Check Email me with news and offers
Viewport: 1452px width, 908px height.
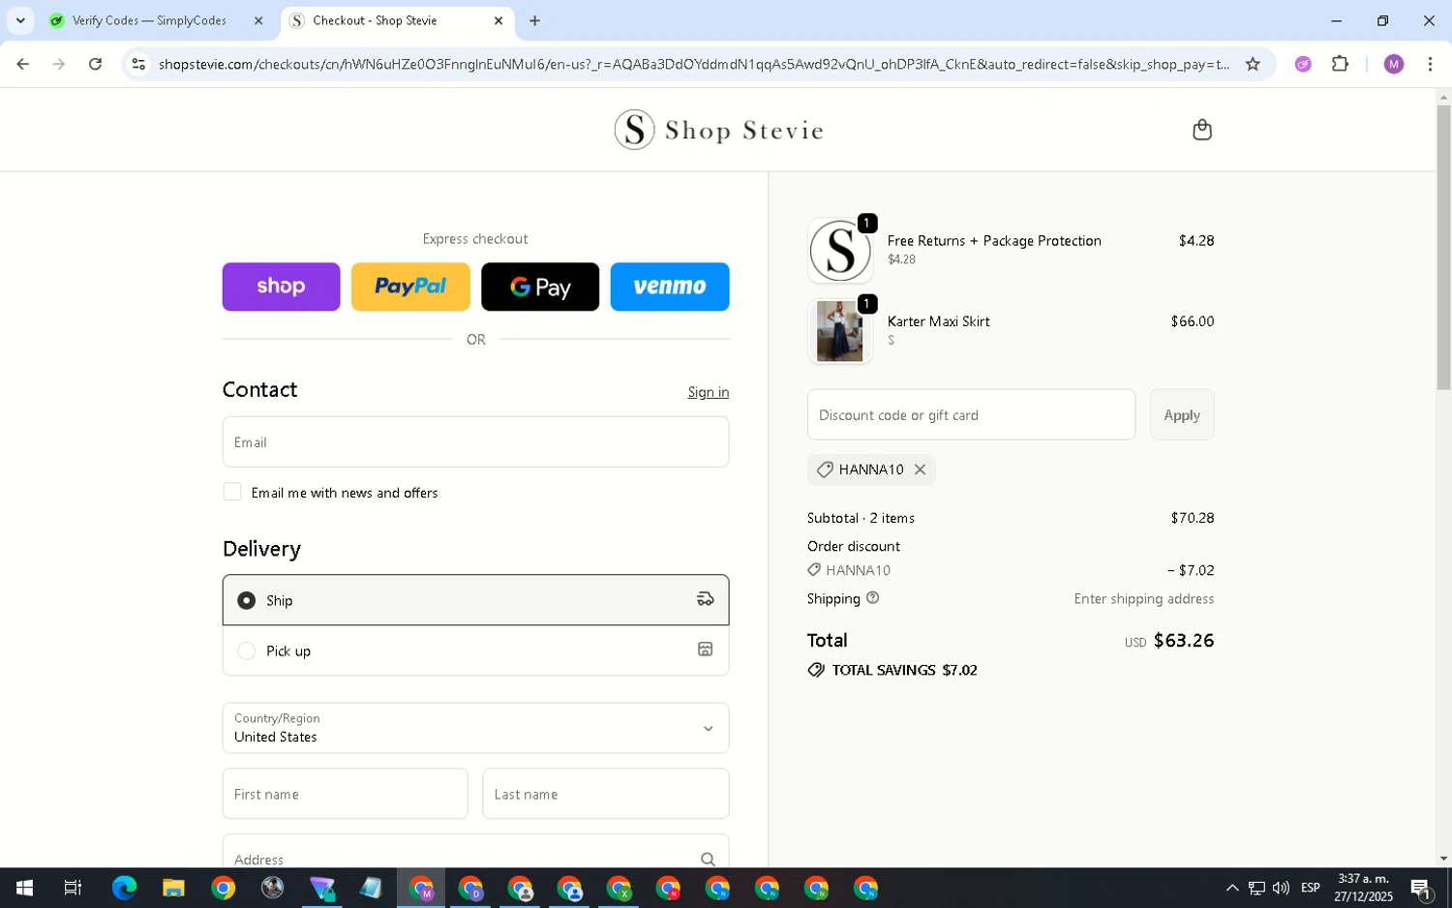click(232, 492)
